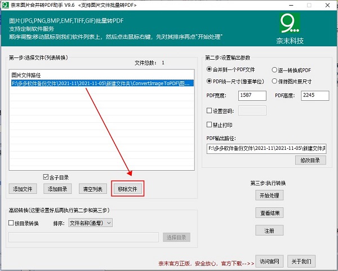This screenshot has height=271, width=338.
Task: Click the 添加文件 button
Action: [x=23, y=189]
